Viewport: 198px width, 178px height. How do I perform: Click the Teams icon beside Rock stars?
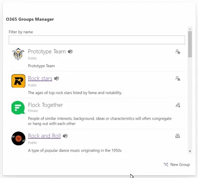(57, 78)
